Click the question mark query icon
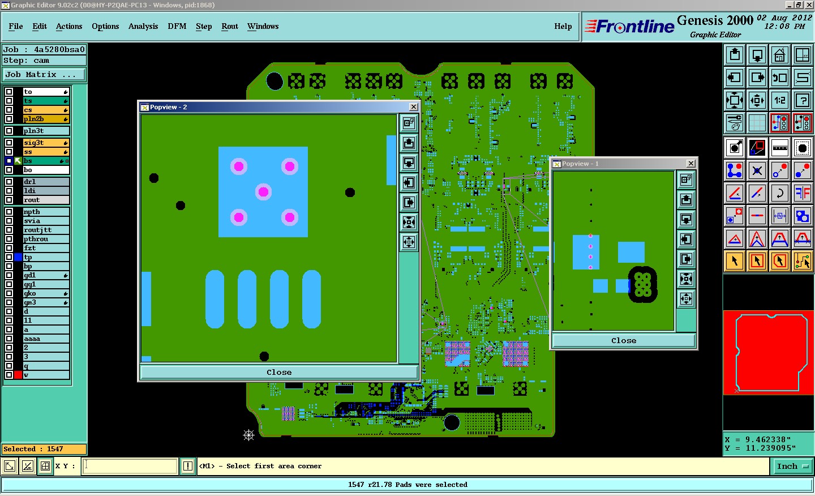Screen dimensions: 815x496 (x=803, y=100)
